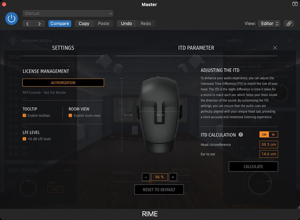The height and width of the screenshot is (220, 300).
Task: Click the Redo button
Action: 146,24
